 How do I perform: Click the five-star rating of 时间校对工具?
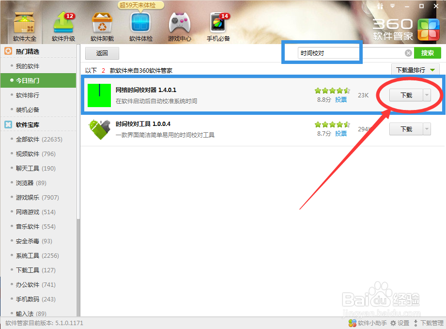pyautogui.click(x=332, y=125)
